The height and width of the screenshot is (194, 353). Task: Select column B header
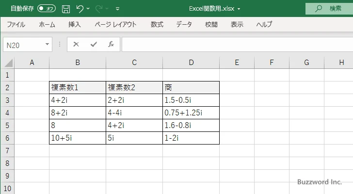78,63
